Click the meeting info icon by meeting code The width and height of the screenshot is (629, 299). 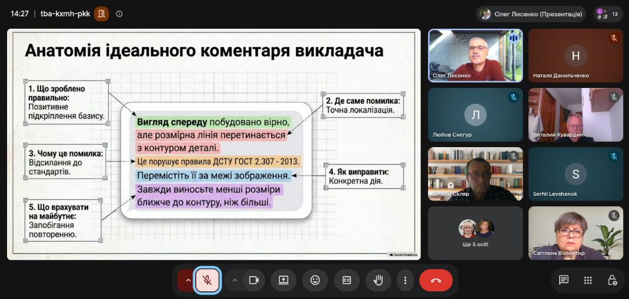(x=119, y=14)
